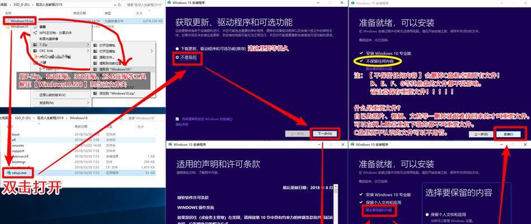
Task: Click 下一步(N) in the updates window
Action: 324,134
